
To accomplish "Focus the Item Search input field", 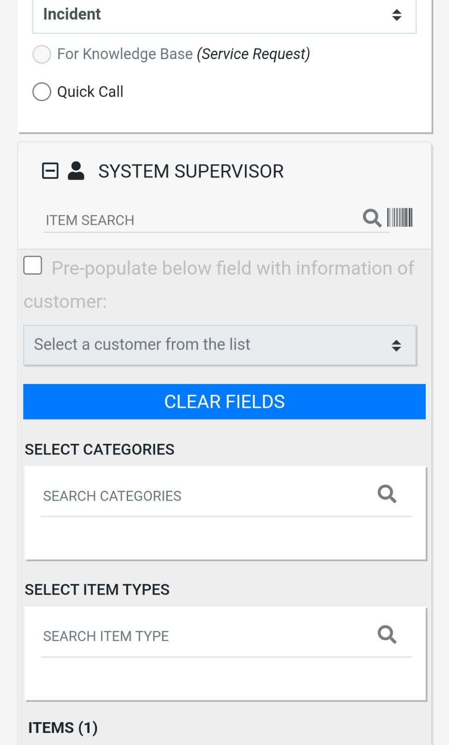I will coord(200,220).
